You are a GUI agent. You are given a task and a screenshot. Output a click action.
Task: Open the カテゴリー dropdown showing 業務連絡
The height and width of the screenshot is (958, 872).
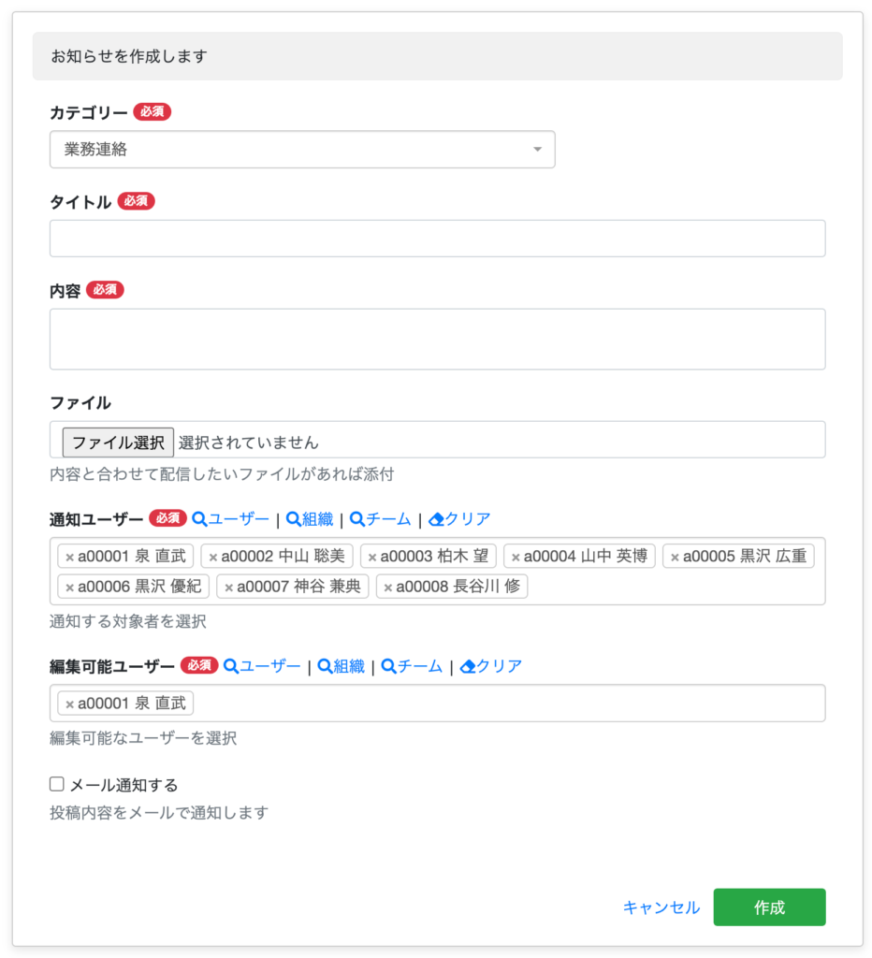pos(301,150)
